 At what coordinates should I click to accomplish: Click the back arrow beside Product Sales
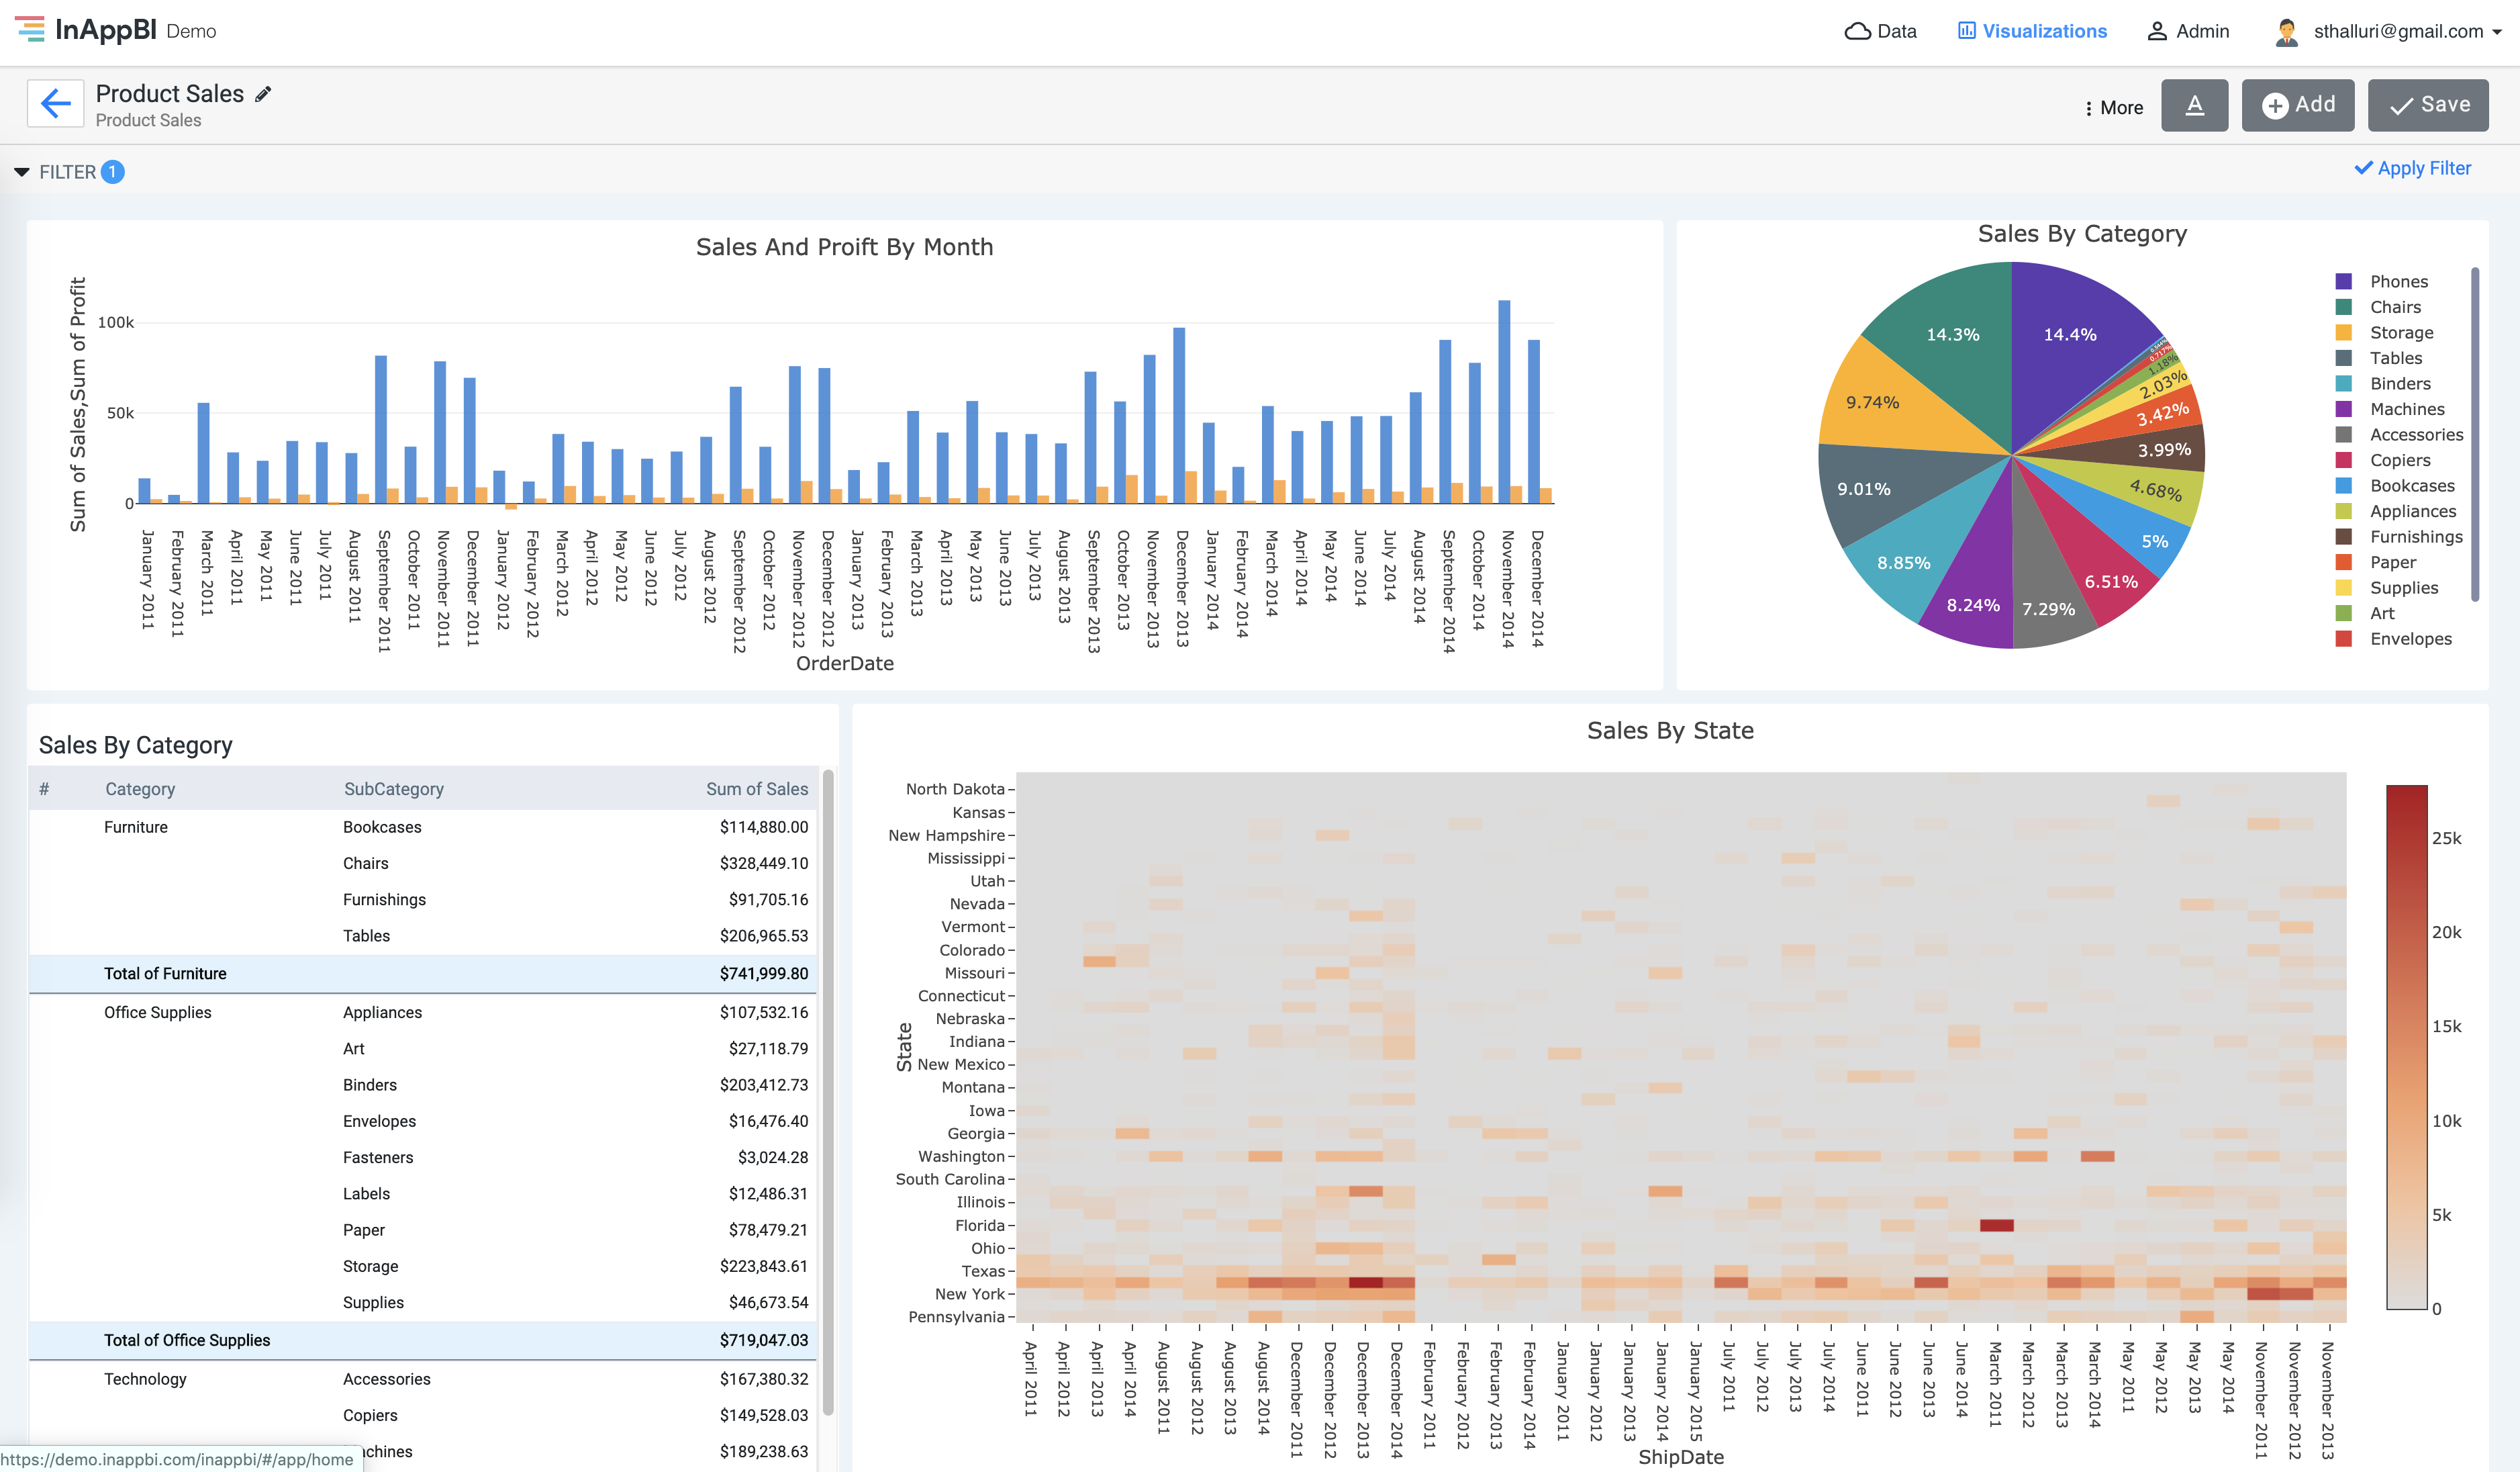tap(55, 103)
